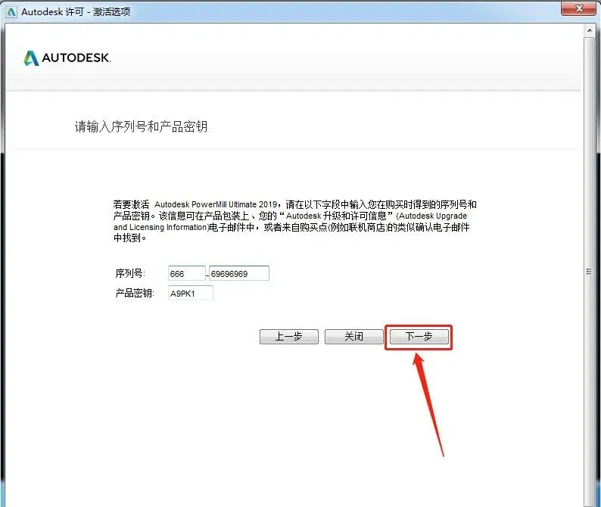Focus the serial number field containing 666
Image resolution: width=601 pixels, height=507 pixels.
click(187, 273)
